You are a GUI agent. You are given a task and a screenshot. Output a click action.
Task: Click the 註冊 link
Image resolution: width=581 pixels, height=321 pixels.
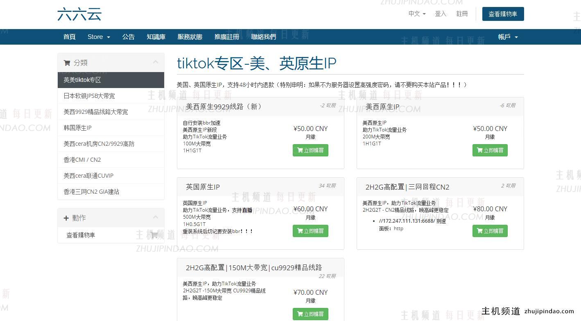point(462,14)
